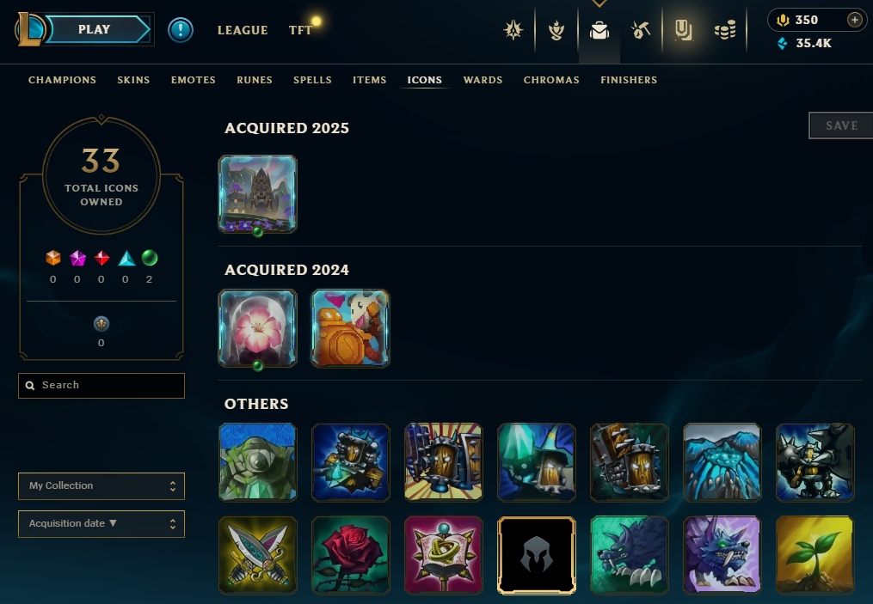Viewport: 873px width, 604px height.
Task: Click the Search icons field
Action: [101, 386]
